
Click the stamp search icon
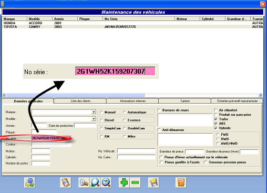click(x=84, y=182)
